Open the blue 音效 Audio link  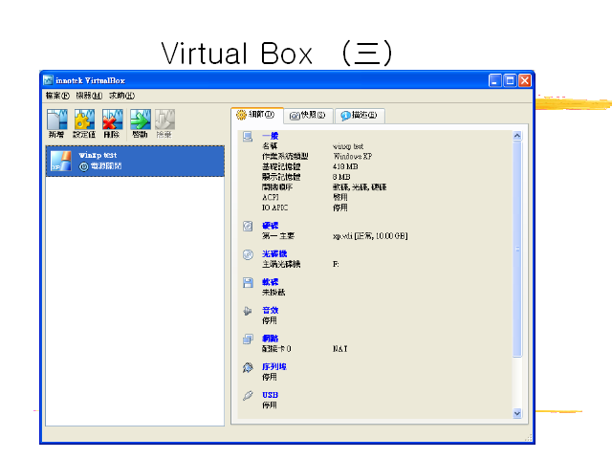270,310
